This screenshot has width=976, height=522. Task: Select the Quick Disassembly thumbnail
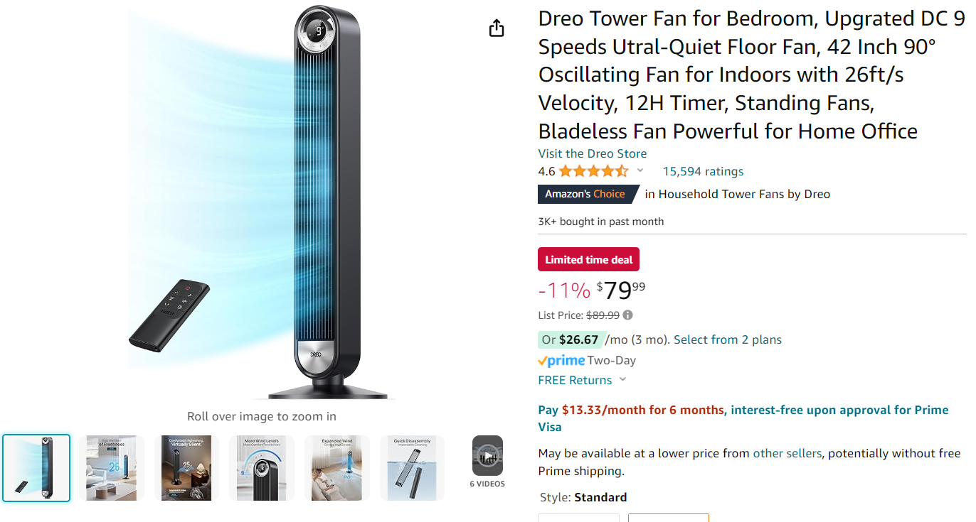pos(412,468)
